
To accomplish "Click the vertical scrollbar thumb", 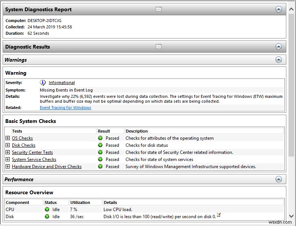I will (291, 84).
